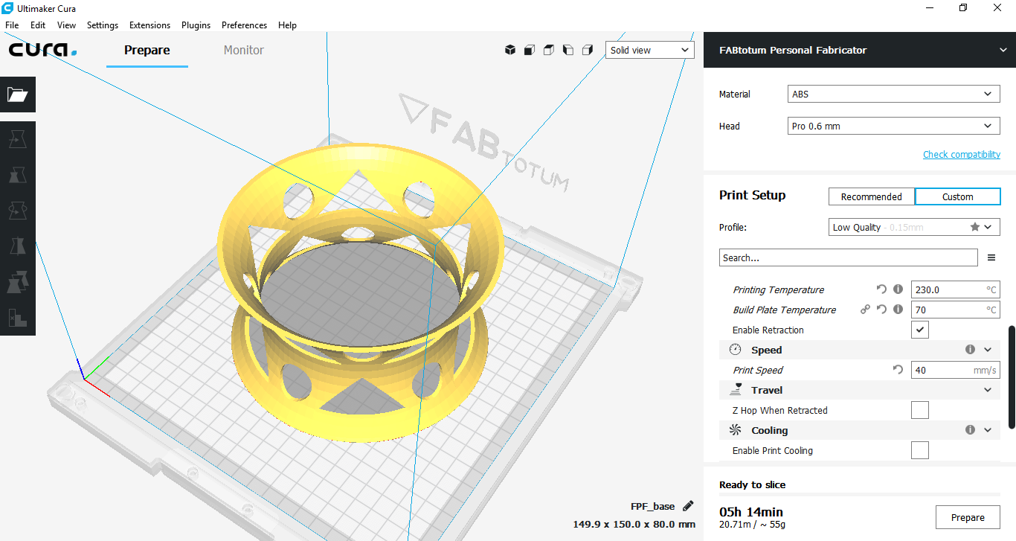Click the Printing Temperature value field
This screenshot has height=541, width=1016.
pos(956,289)
